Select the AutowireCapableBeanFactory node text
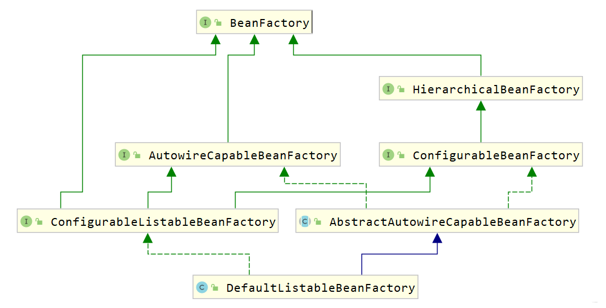This screenshot has width=606, height=308. (243, 155)
